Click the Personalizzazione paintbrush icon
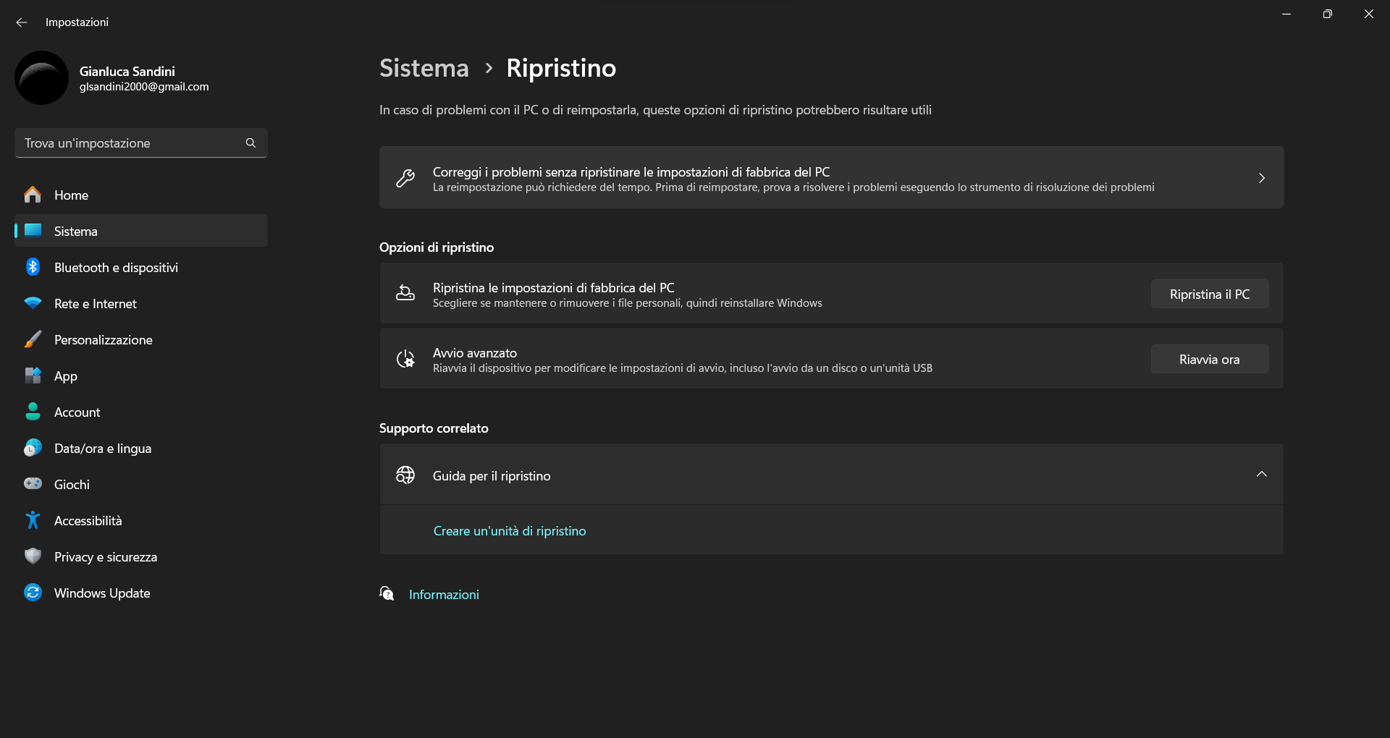 (33, 339)
